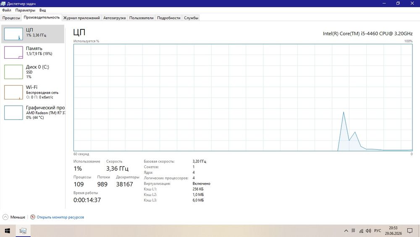The width and height of the screenshot is (420, 237).
Task: Click the Wi-Fi network tray icon
Action: coord(361,231)
